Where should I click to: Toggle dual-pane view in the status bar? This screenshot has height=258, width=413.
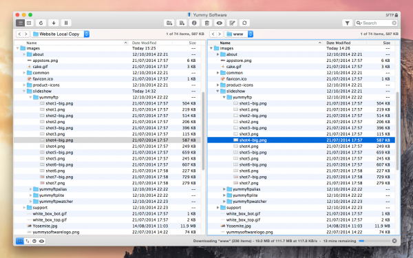[x=20, y=241]
